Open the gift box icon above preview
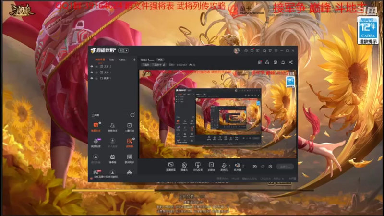Screen dimensions: 384x216 (x=260, y=62)
